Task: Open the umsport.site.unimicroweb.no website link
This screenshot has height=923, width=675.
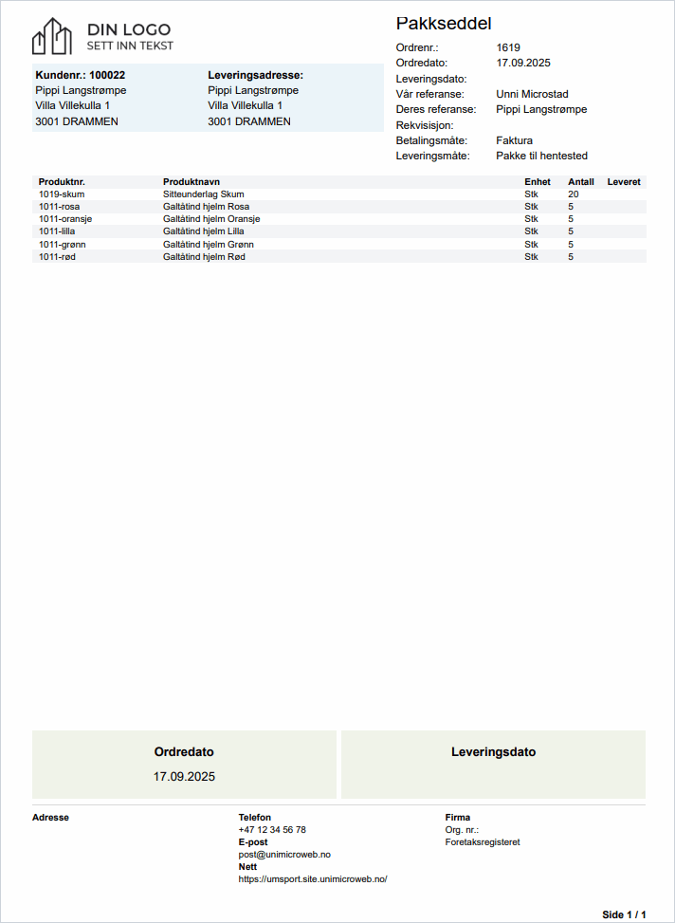Action: click(313, 878)
